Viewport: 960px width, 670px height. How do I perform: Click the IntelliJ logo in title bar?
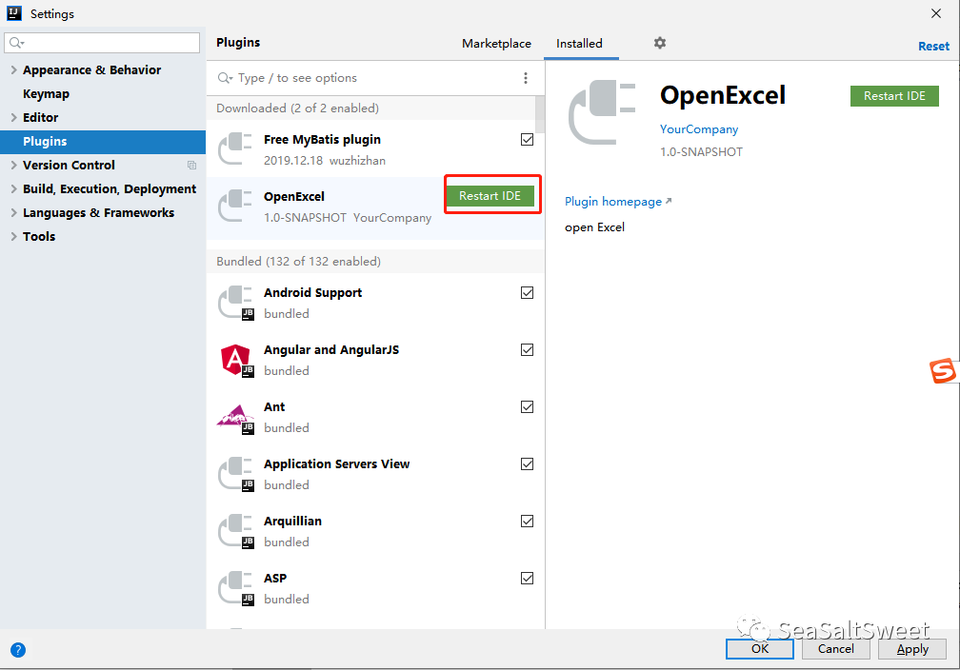14,13
